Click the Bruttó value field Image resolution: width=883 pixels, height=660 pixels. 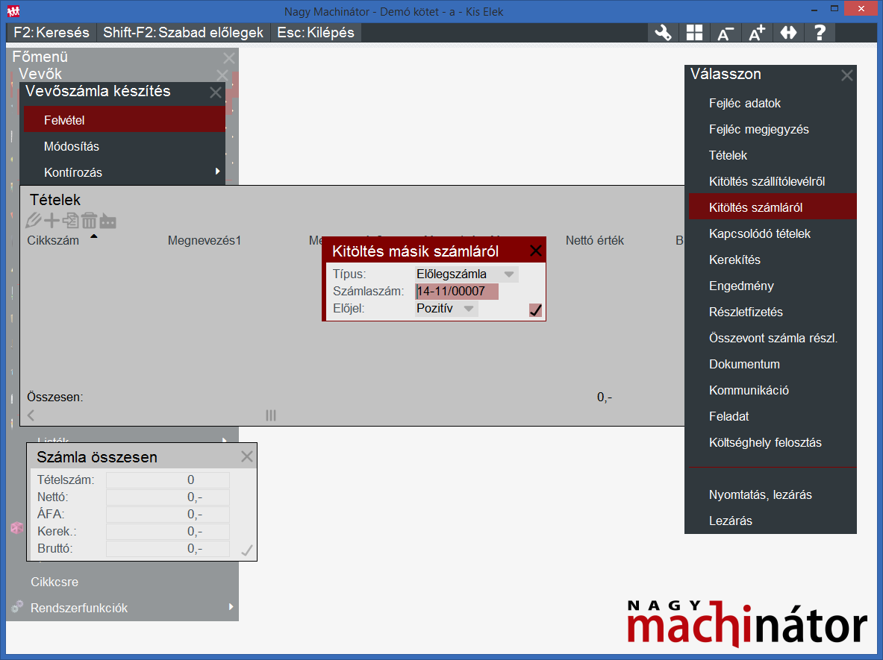[168, 549]
